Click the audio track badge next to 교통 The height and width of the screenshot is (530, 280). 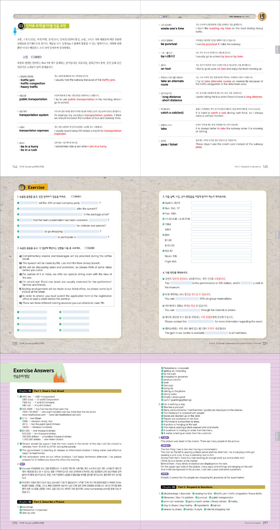37,58
